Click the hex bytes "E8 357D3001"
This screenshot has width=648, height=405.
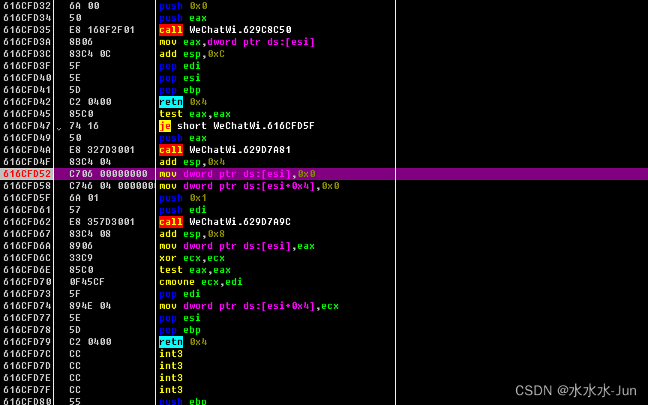102,221
